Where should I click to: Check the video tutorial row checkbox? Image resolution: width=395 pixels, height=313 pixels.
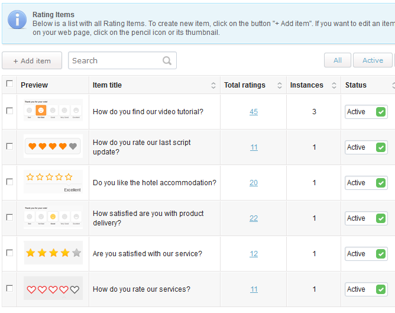point(9,111)
